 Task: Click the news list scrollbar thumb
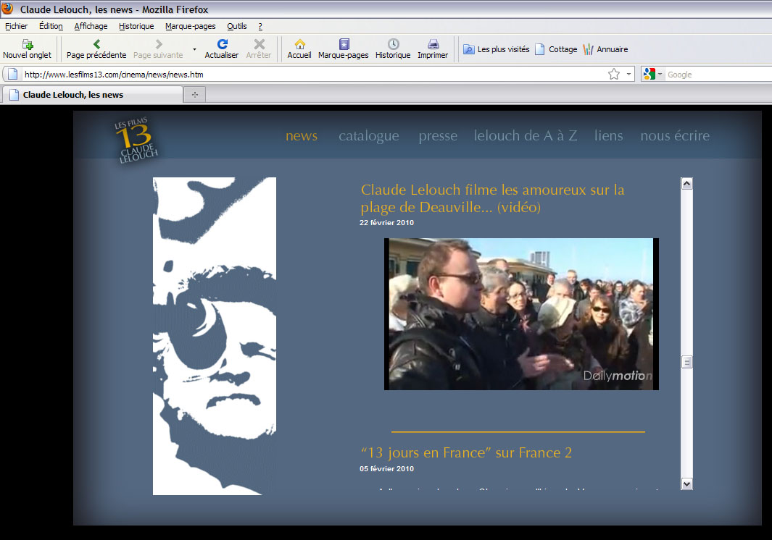click(x=686, y=362)
